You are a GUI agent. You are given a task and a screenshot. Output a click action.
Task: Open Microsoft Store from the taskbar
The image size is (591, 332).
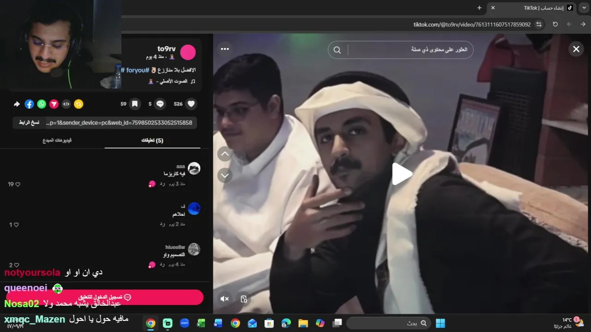[x=269, y=323]
